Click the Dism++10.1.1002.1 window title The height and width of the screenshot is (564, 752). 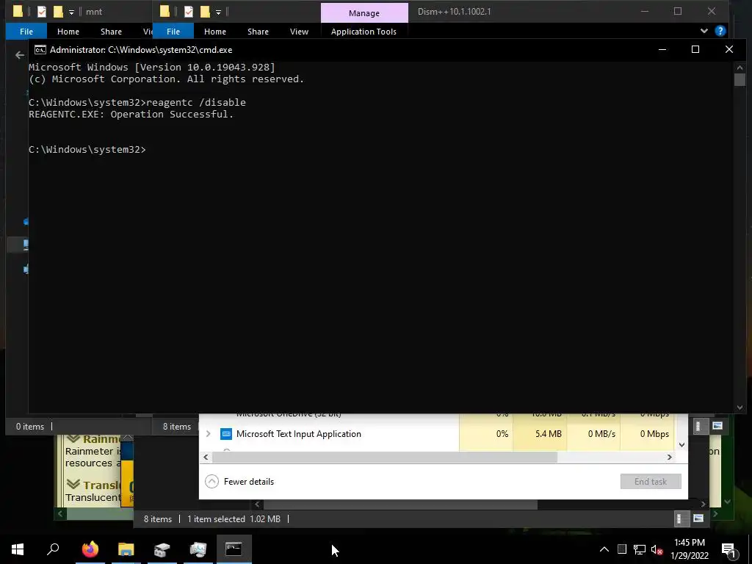pos(454,12)
